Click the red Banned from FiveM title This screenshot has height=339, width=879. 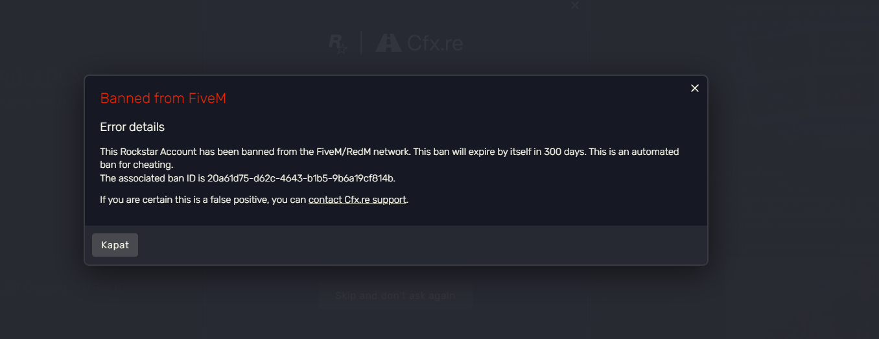point(163,99)
